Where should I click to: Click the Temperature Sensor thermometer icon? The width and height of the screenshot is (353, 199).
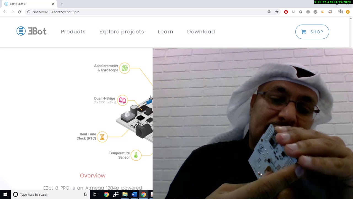point(136,155)
